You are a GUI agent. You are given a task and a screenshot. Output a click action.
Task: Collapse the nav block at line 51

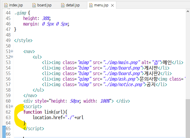coord(12,51)
